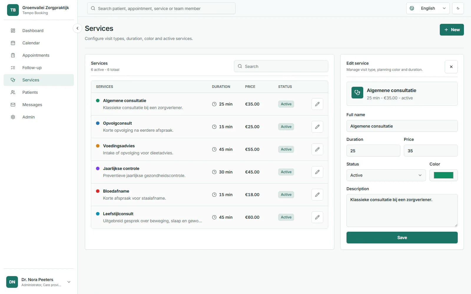
Task: Click the Full name field
Action: pyautogui.click(x=402, y=126)
